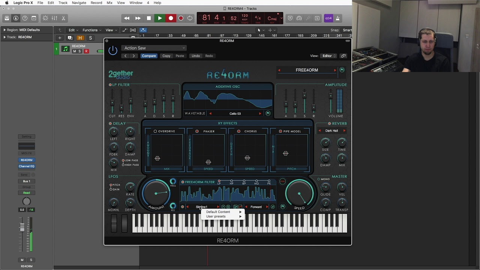Toggle the RE4ORM plug-in power button
Viewport: 480px width, 270px height.
click(113, 51)
